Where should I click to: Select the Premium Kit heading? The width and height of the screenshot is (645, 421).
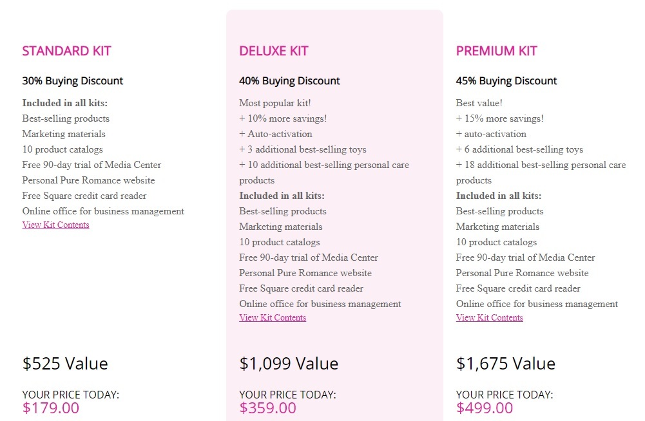click(497, 50)
